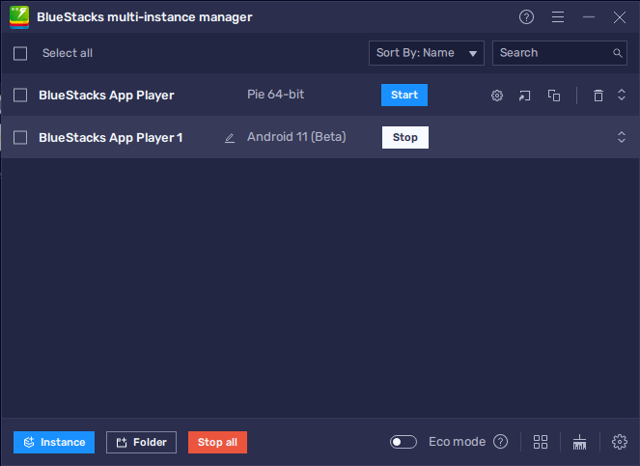Click the Eco mode label
The image size is (640, 466).
[x=457, y=442]
